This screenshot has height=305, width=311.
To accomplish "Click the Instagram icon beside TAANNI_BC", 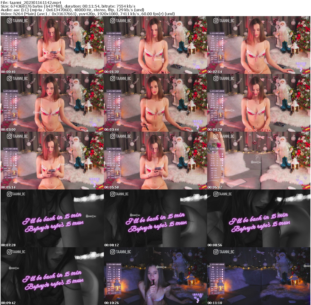I will click(x=9, y=20).
